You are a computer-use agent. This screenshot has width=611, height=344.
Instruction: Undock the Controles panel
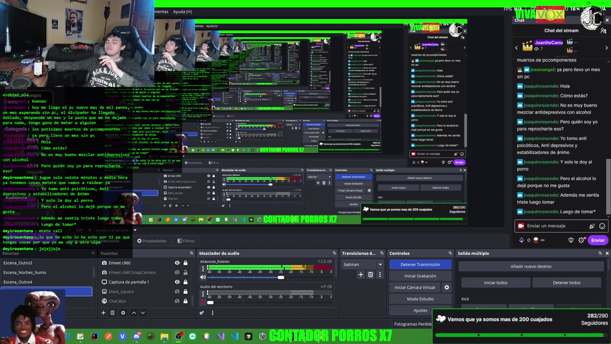click(x=450, y=253)
